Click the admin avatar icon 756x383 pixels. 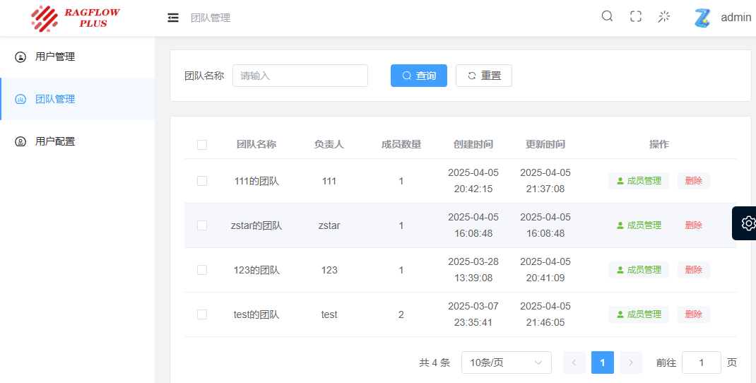[702, 18]
